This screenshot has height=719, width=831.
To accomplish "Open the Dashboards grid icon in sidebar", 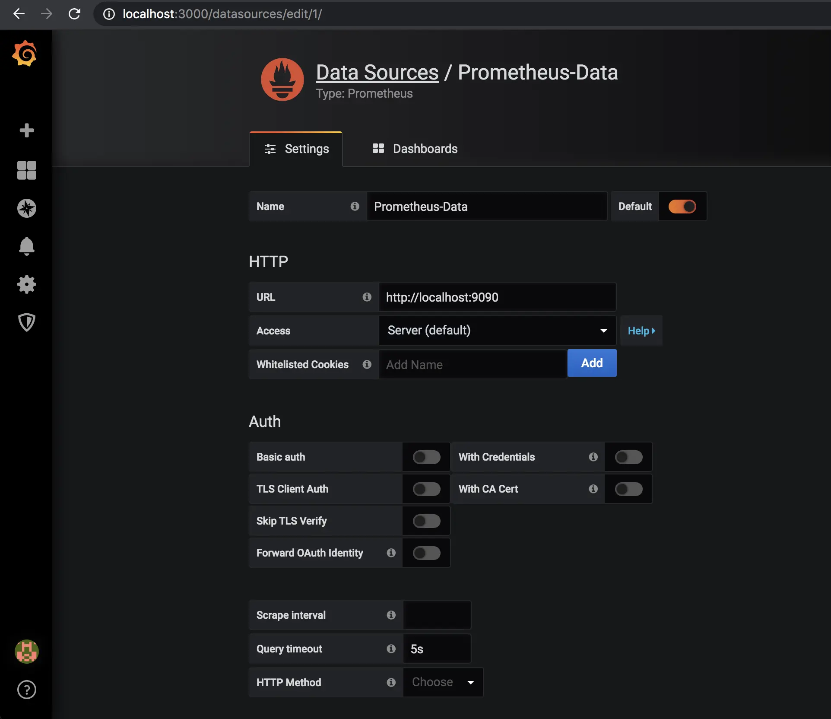I will pyautogui.click(x=27, y=170).
